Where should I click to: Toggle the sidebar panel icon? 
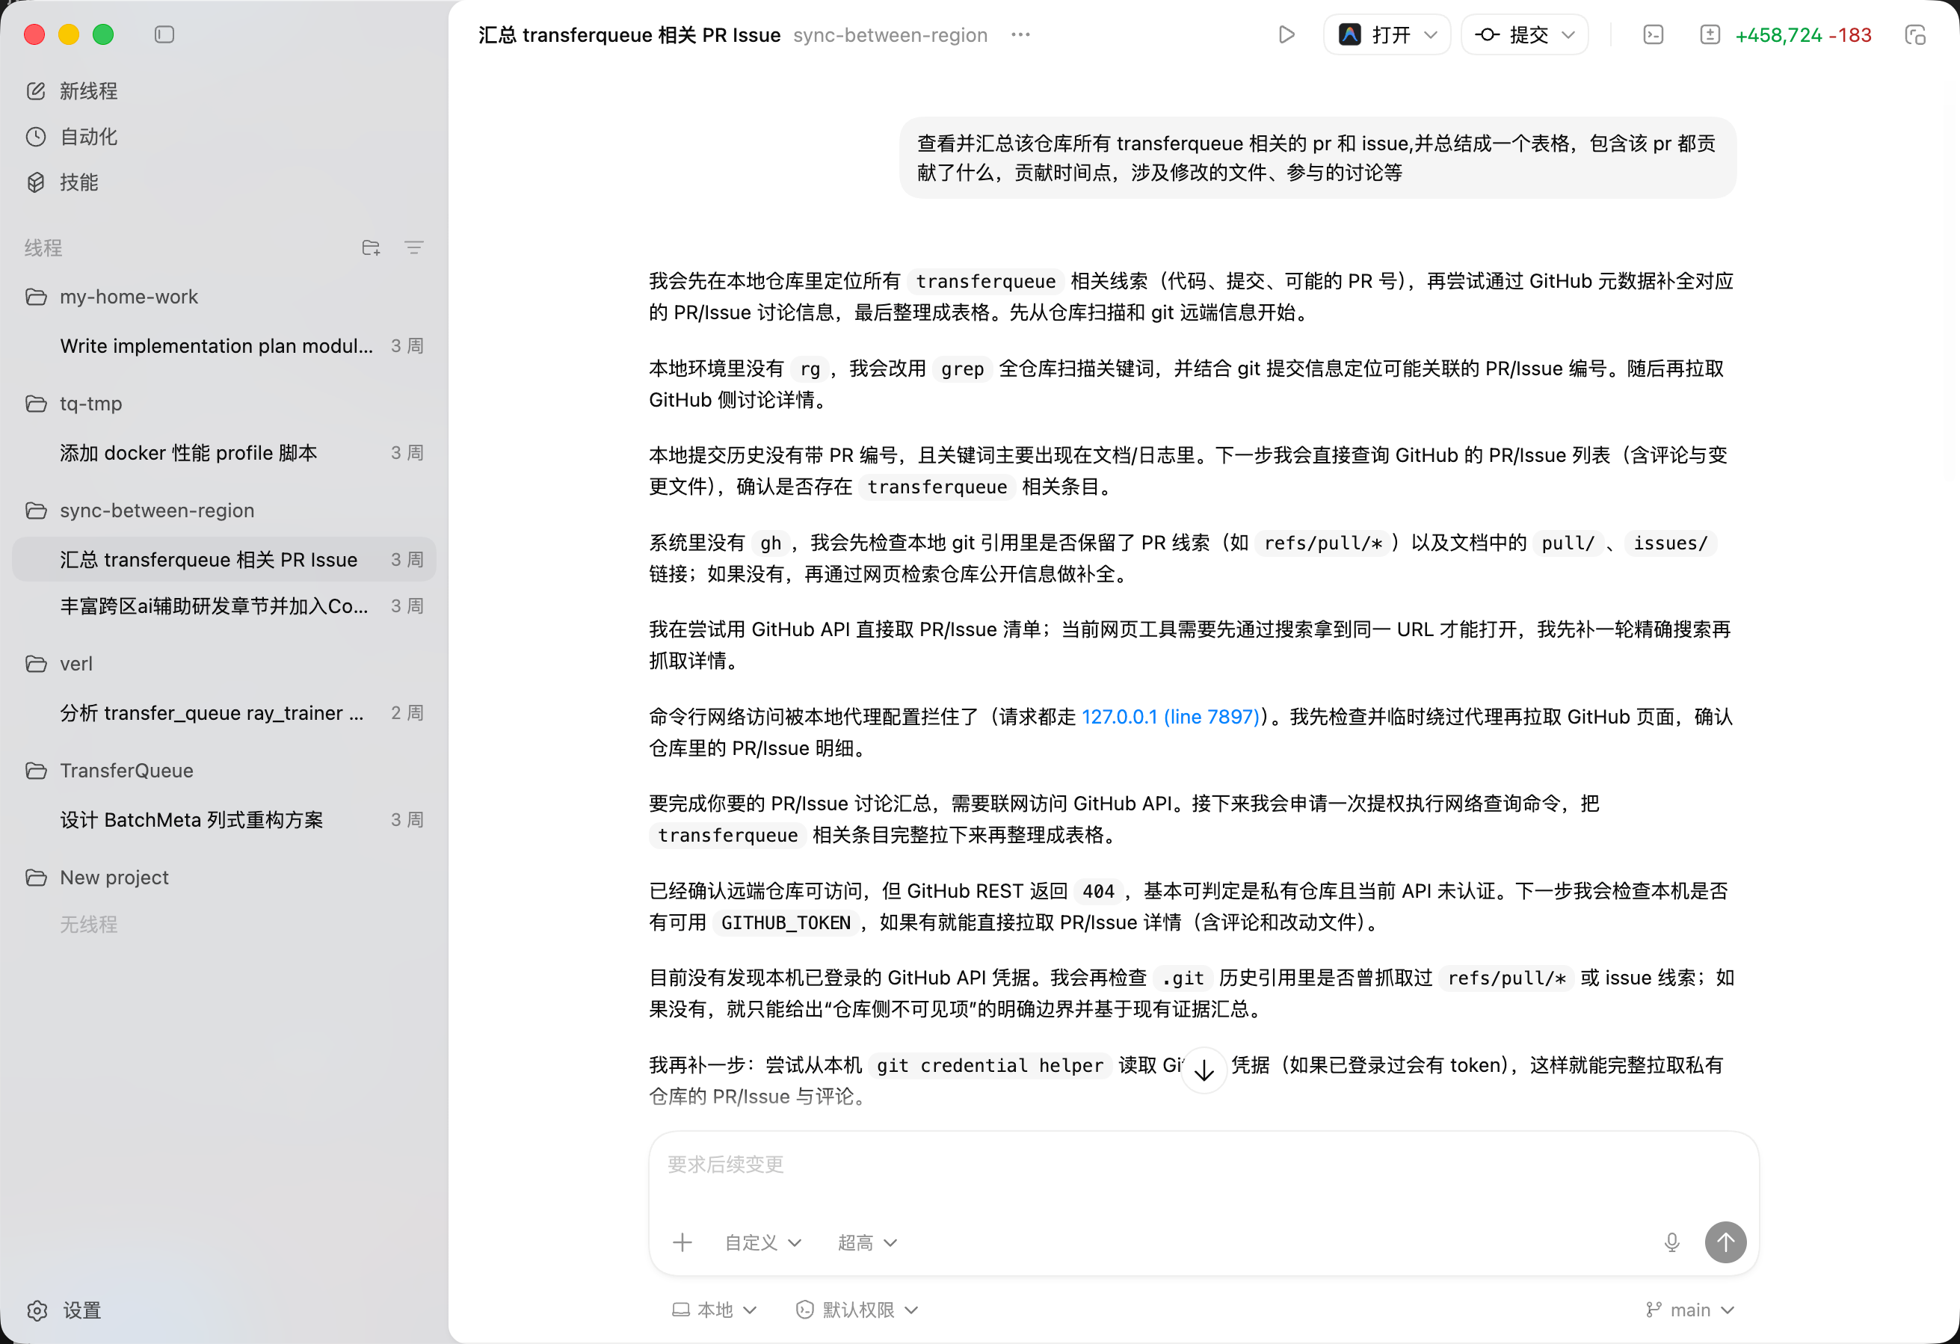164,34
